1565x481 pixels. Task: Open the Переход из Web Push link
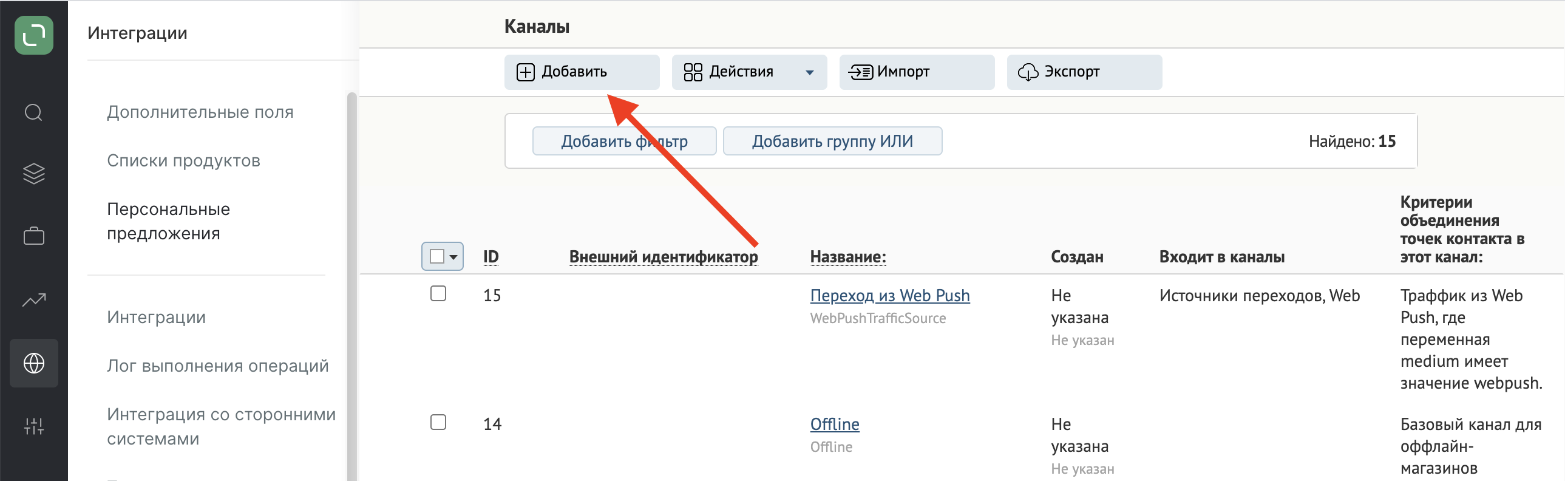tap(890, 296)
